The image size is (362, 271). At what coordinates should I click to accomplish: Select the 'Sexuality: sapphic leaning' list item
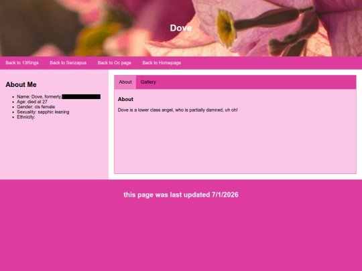click(43, 112)
